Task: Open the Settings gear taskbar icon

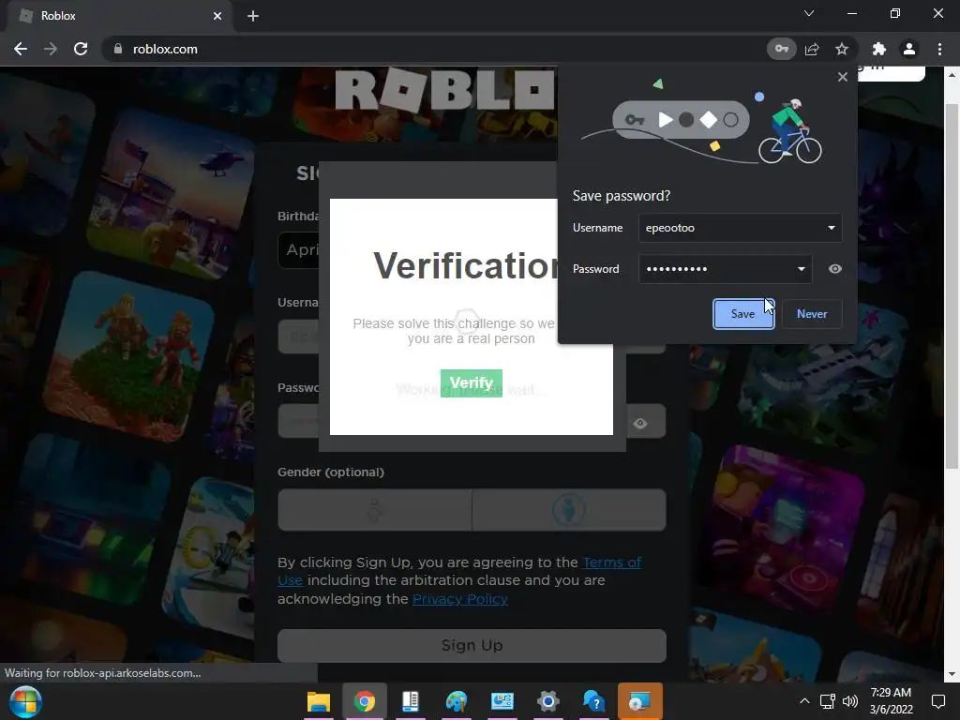Action: (x=547, y=701)
